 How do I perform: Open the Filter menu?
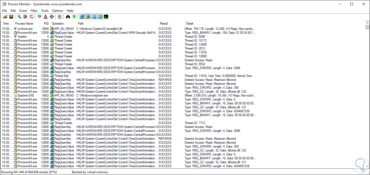34,11
